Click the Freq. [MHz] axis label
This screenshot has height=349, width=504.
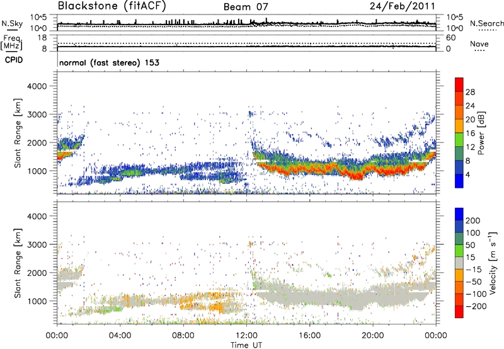point(12,42)
